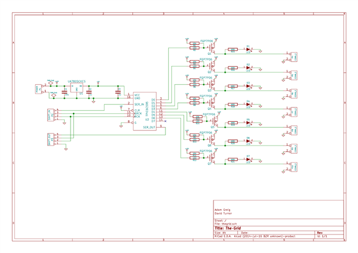
Task: Select LED diode D1
Action: [x=248, y=49]
